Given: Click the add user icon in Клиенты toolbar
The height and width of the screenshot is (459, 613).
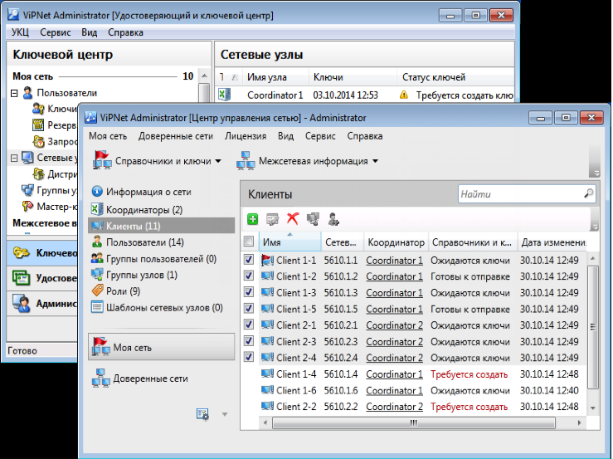Looking at the screenshot, I should (333, 219).
